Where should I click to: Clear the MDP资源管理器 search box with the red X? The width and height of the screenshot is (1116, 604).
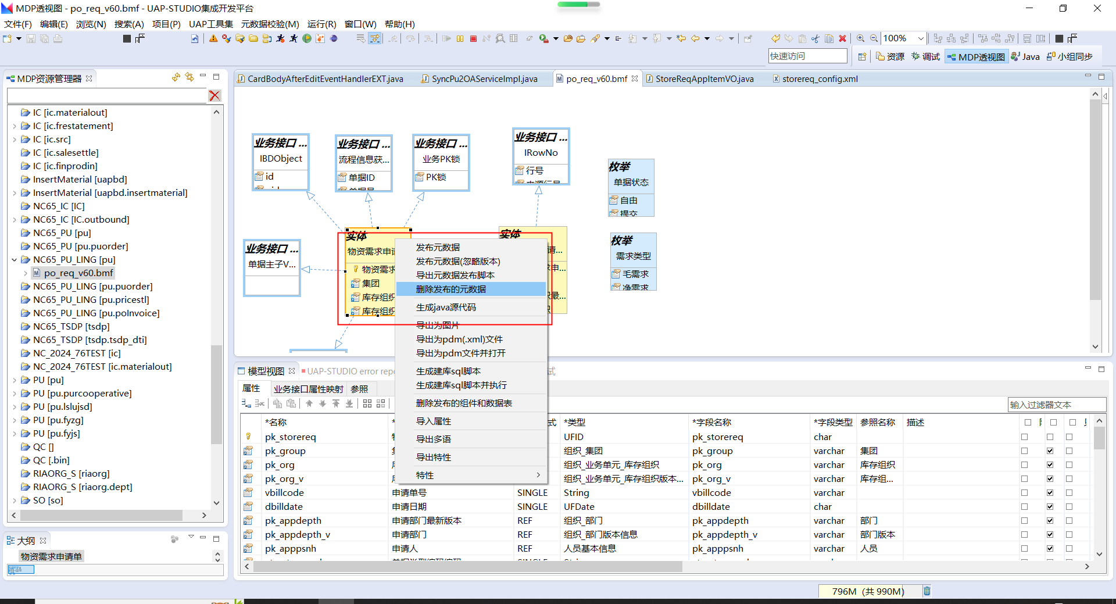pos(214,95)
